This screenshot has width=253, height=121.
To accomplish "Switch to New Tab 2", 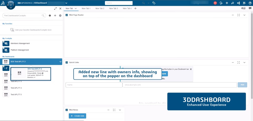I will pyautogui.click(x=100, y=8).
